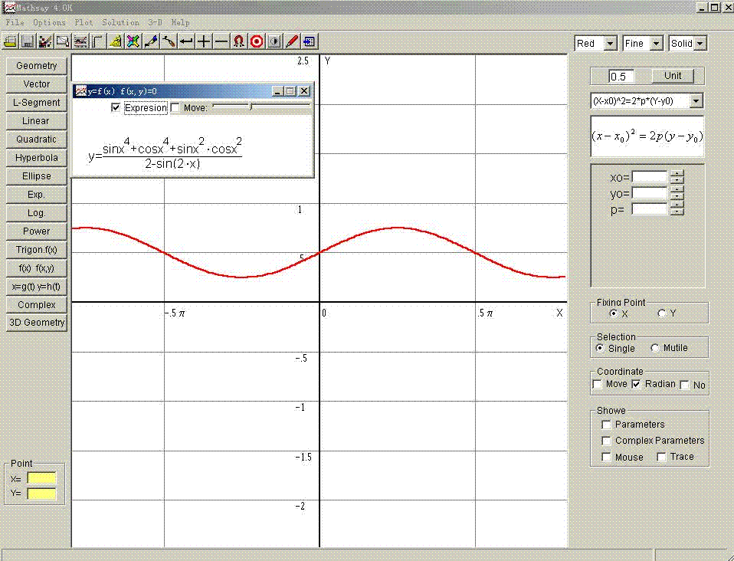Viewport: 734px width, 561px height.
Task: Open the File menu
Action: pos(15,22)
